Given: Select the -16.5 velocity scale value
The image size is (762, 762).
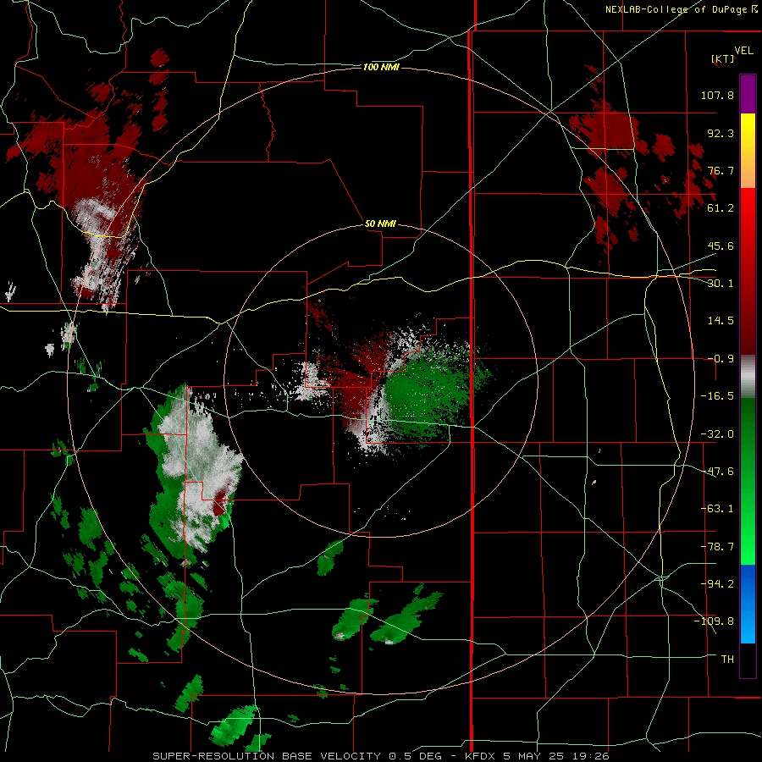Looking at the screenshot, I should [x=717, y=396].
